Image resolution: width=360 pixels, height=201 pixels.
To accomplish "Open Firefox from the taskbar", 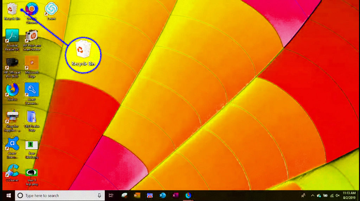I will [188, 195].
